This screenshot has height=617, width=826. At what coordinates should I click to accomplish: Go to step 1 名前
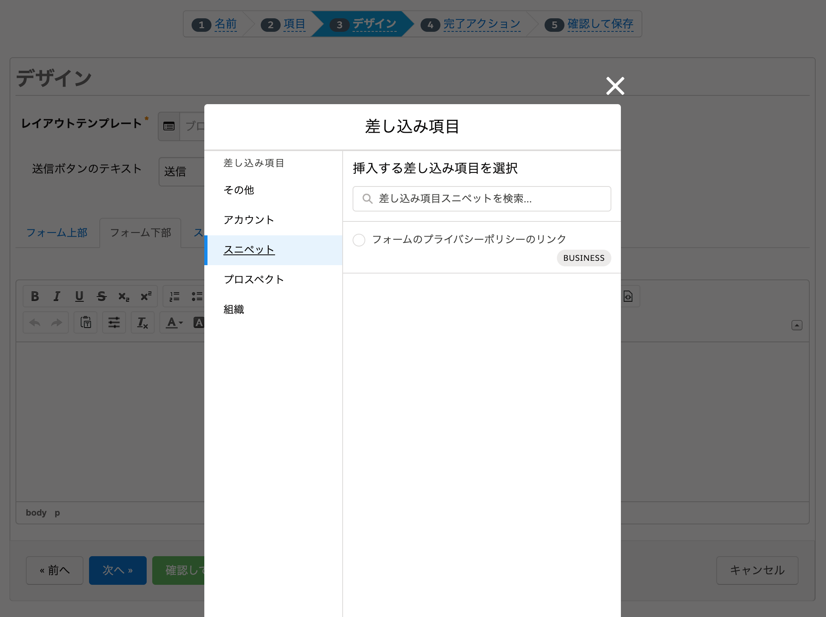click(x=226, y=24)
